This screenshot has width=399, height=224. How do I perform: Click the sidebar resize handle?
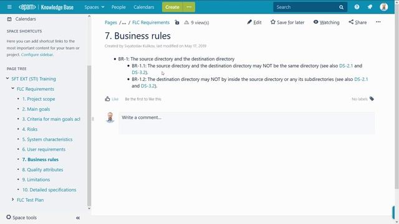[x=93, y=119]
